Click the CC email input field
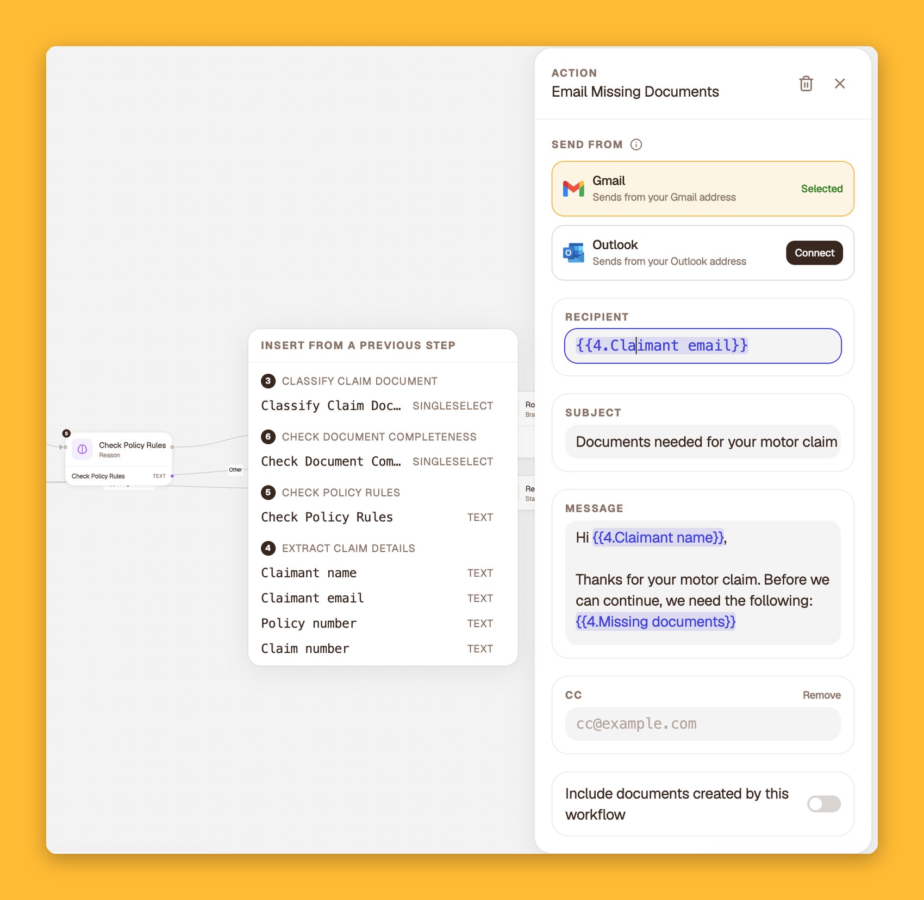 click(703, 724)
